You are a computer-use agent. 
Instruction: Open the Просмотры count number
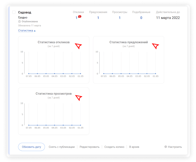point(120,18)
